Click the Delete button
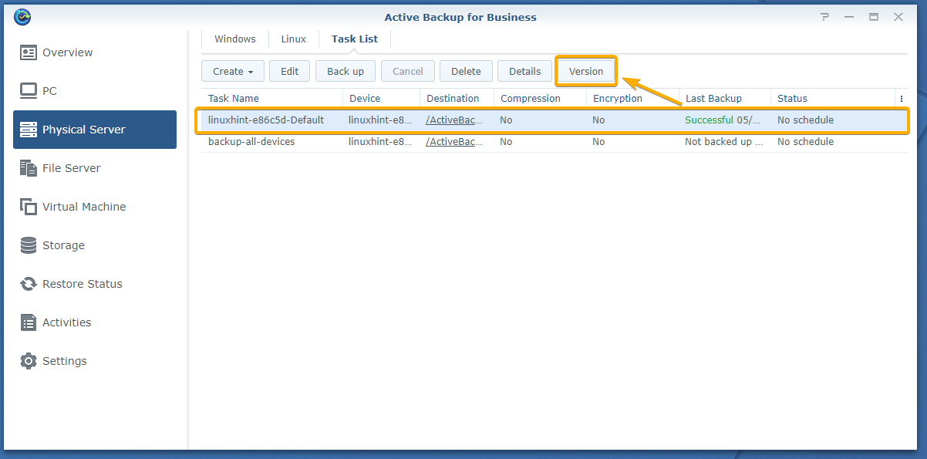The image size is (927, 459). (x=466, y=72)
